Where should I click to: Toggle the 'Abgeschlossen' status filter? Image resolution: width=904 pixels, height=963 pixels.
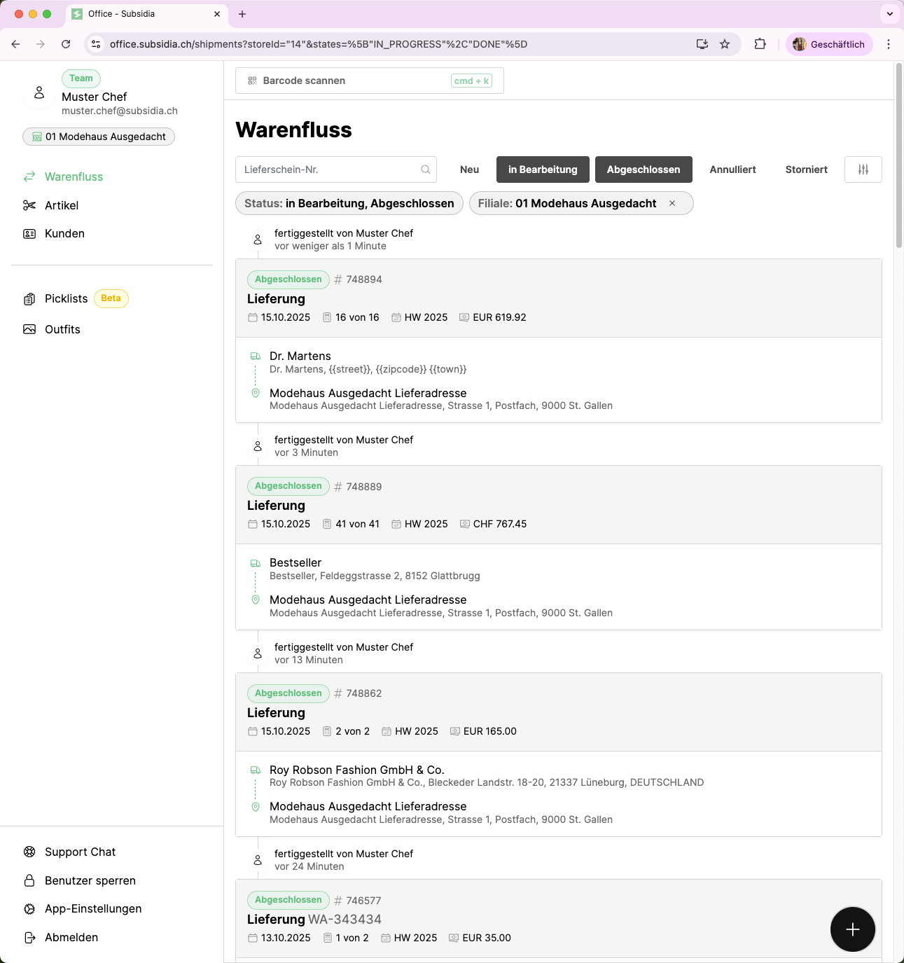pos(643,169)
